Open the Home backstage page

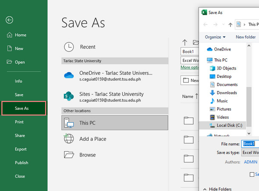[x=16, y=35]
